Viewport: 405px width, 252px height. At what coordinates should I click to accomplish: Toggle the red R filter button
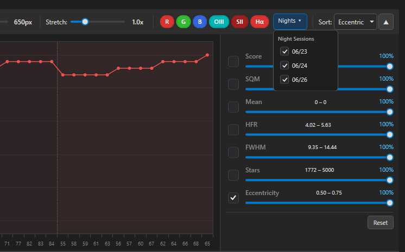167,22
